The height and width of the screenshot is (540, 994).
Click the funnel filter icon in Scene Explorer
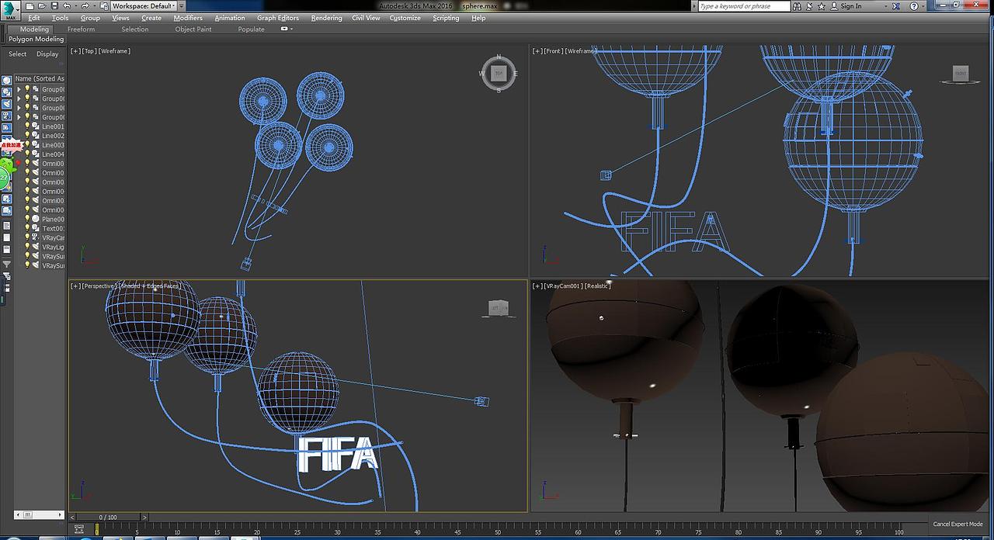tap(6, 264)
